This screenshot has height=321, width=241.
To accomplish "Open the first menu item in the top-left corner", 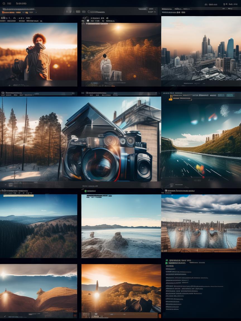I will 4,4.
